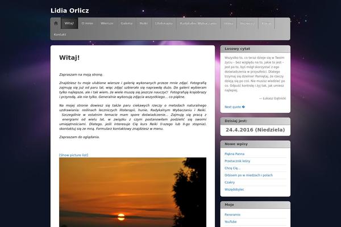Viewport: 341px width, 227px height.
Task: Click the date 24.4.2016 (Niedziela)
Action: pyautogui.click(x=255, y=130)
